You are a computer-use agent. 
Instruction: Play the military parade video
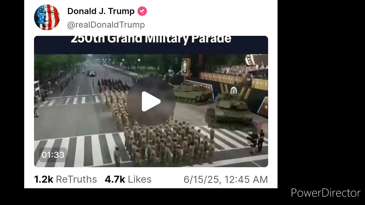coord(151,101)
